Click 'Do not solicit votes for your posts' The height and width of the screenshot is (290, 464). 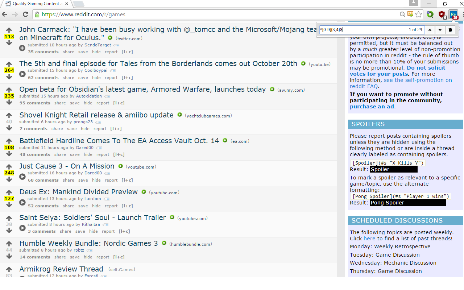pos(398,71)
